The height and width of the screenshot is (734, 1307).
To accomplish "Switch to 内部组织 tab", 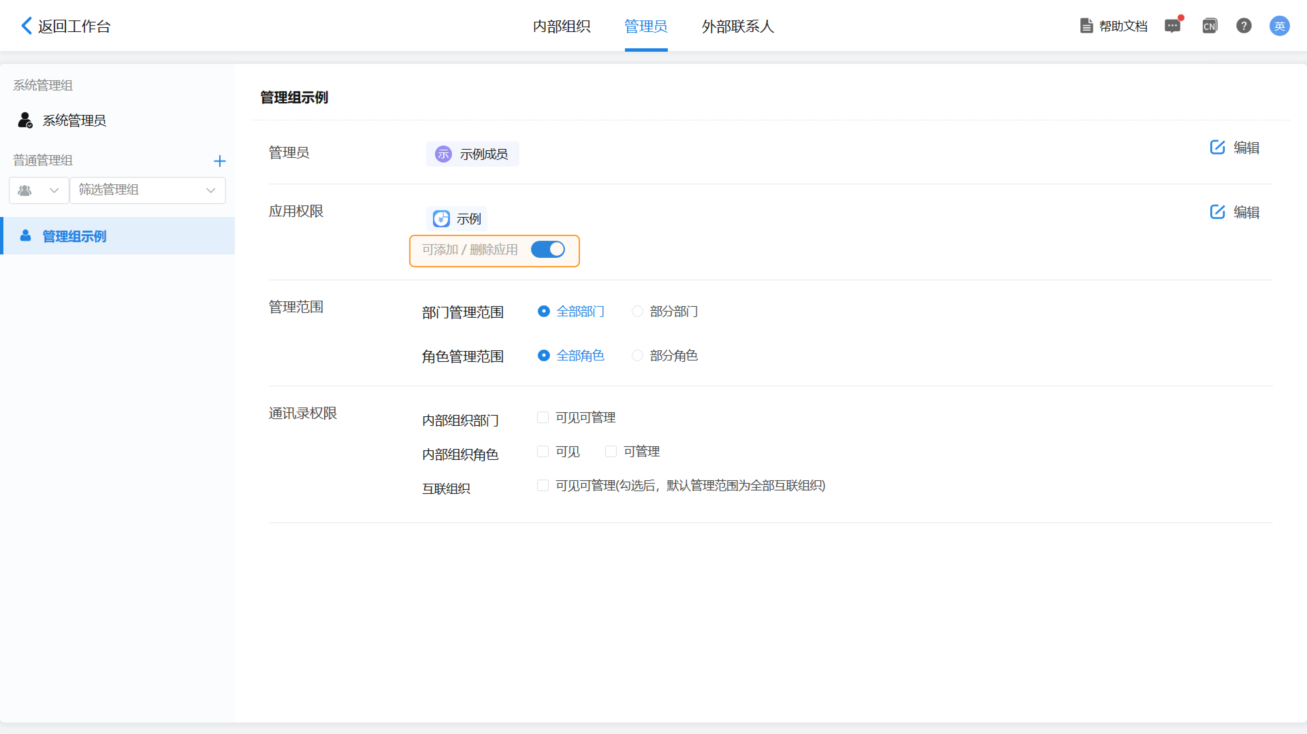I will pos(562,26).
